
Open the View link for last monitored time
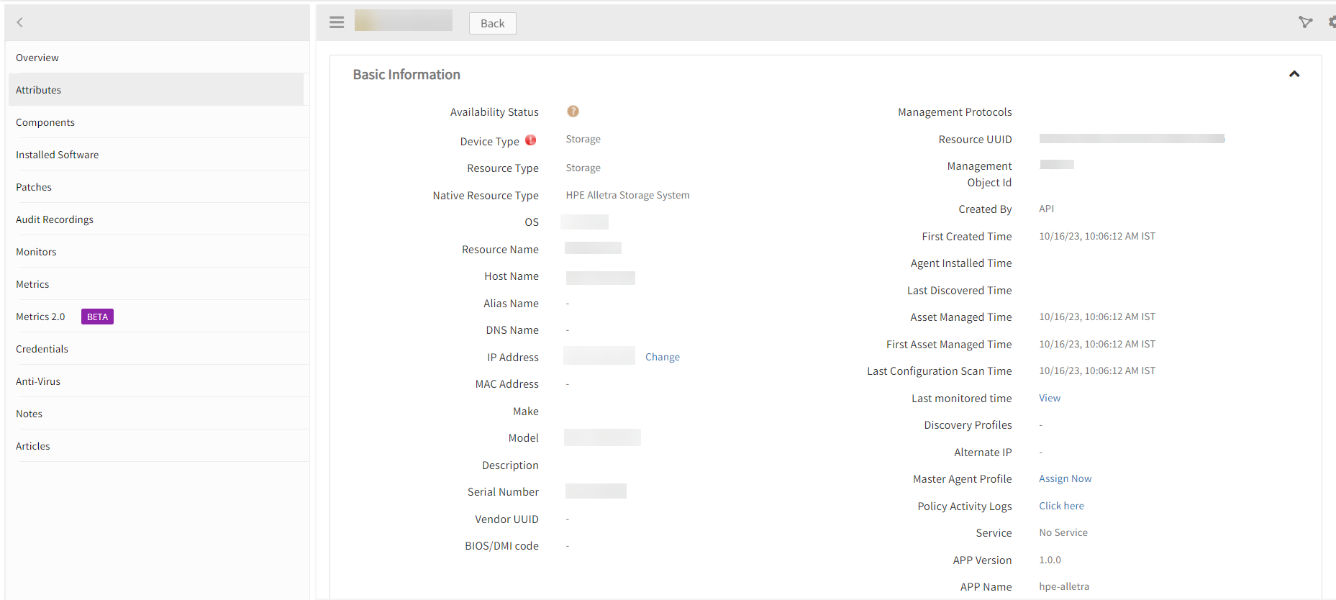[x=1049, y=398]
